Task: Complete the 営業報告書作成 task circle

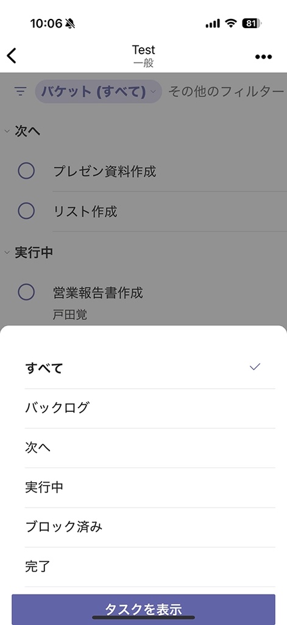Action: (26, 292)
